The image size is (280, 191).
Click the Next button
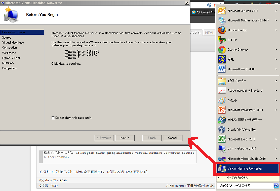[124, 138]
